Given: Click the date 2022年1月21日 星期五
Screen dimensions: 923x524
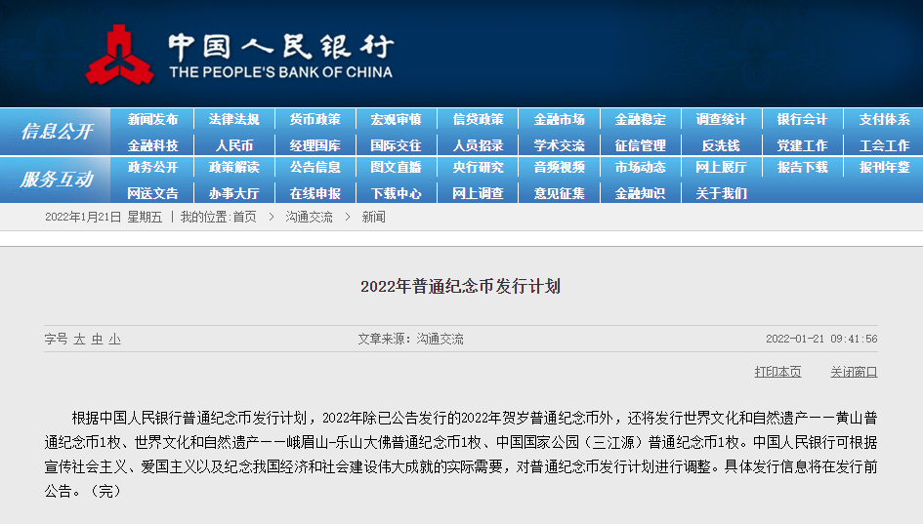Looking at the screenshot, I should (104, 217).
